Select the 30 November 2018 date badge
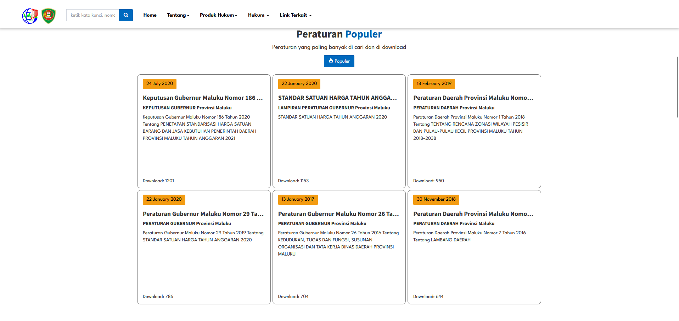Viewport: 679px width, 321px height. (436, 200)
